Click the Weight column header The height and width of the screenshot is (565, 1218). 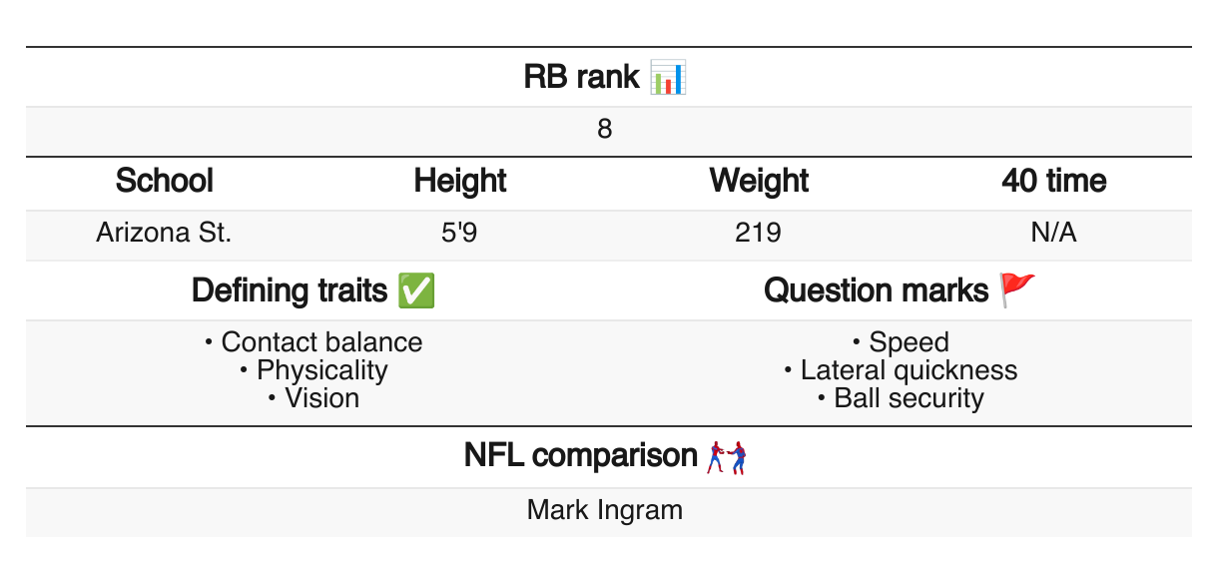tap(759, 181)
